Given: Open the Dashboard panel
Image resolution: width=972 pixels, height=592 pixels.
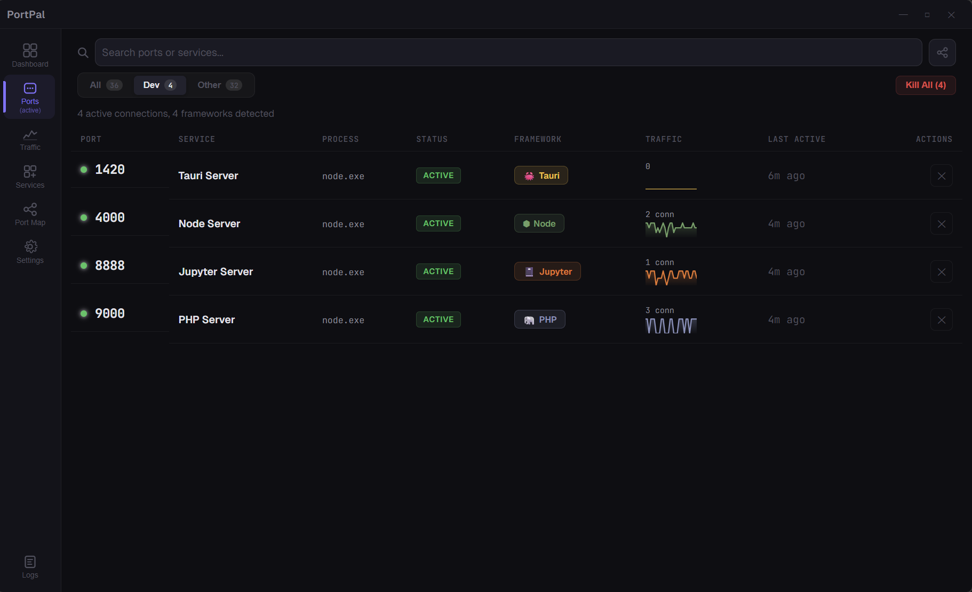Looking at the screenshot, I should click(x=30, y=53).
